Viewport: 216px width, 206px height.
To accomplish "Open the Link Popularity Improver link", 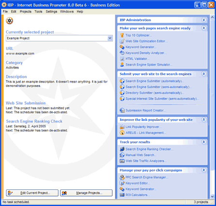I will coord(144,127).
